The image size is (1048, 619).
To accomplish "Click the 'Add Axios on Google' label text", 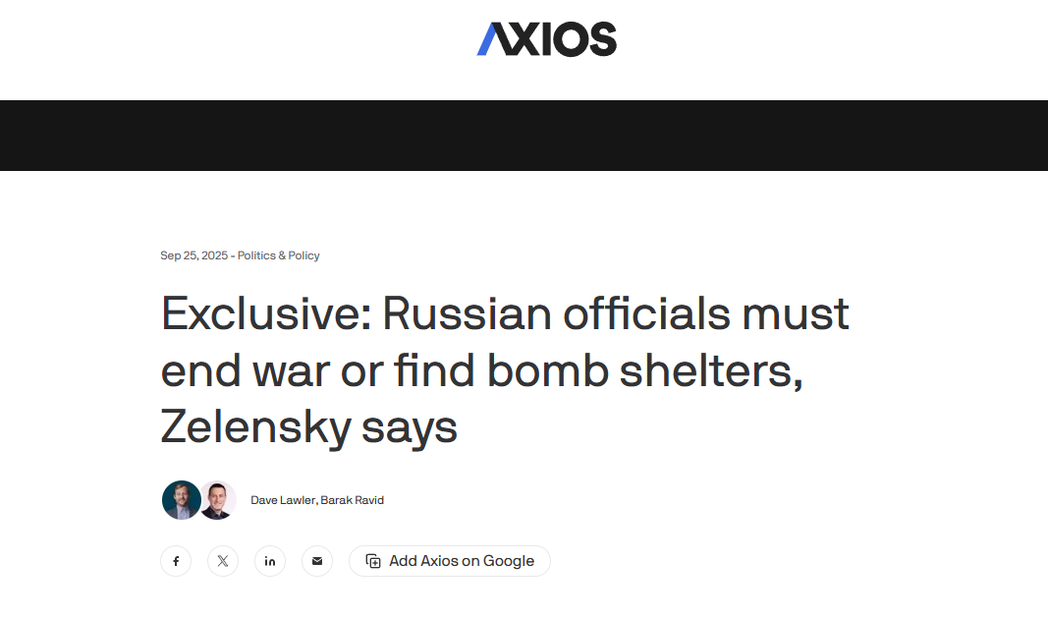I will (x=462, y=561).
